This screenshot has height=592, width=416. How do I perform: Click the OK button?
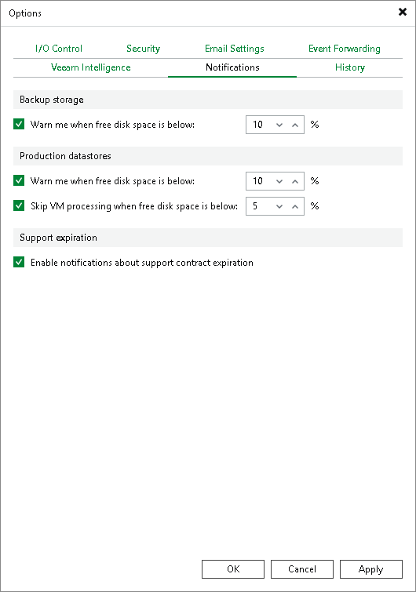[x=233, y=569]
